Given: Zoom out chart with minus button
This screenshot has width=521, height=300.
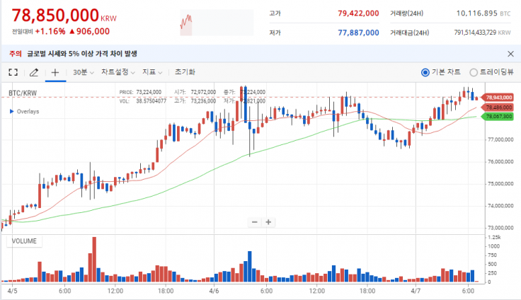Looking at the screenshot, I should point(255,221).
